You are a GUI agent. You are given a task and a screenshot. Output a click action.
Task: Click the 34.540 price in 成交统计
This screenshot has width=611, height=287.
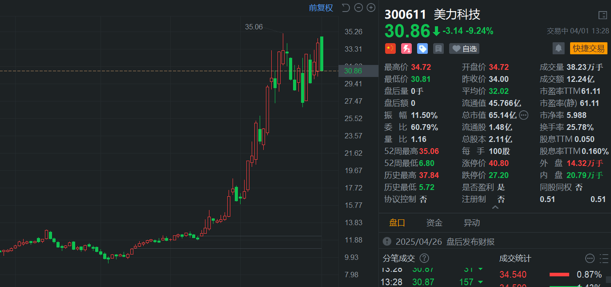tap(513, 275)
